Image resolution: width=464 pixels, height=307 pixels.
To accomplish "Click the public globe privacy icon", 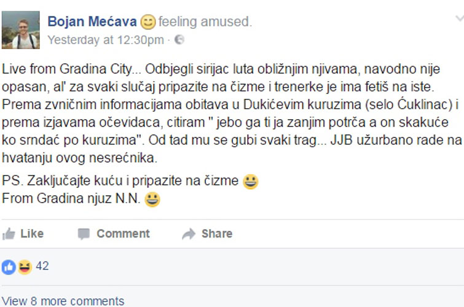I will (179, 39).
